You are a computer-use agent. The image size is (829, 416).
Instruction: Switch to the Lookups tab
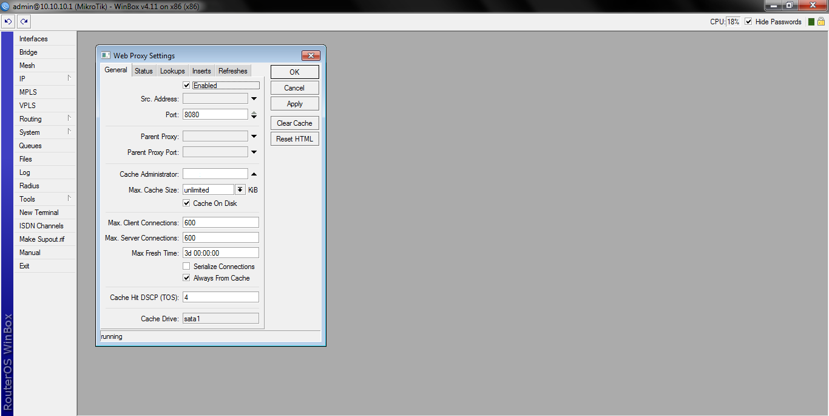point(172,71)
